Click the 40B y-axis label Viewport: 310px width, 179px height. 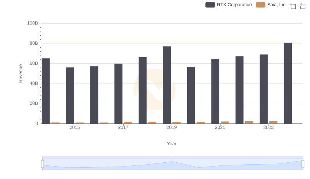[x=34, y=83]
